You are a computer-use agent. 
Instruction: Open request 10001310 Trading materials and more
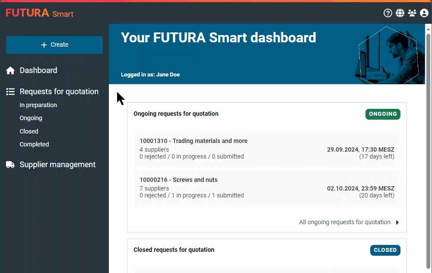pyautogui.click(x=194, y=141)
